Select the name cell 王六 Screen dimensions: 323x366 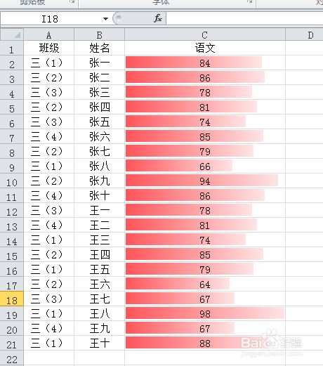(x=100, y=285)
